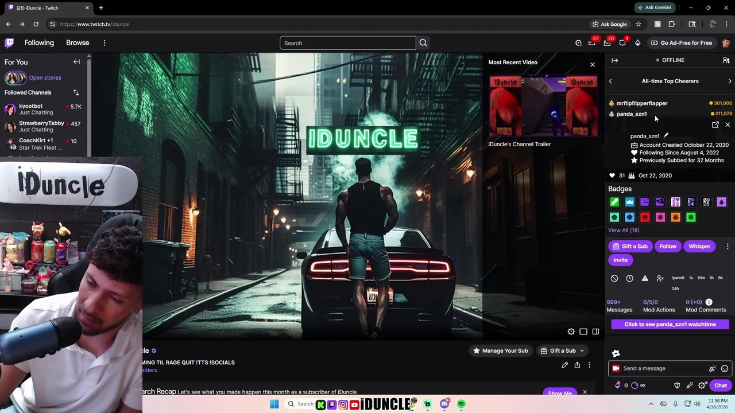Open whispers icon in top bar
Image resolution: width=735 pixels, height=413 pixels.
coord(622,43)
